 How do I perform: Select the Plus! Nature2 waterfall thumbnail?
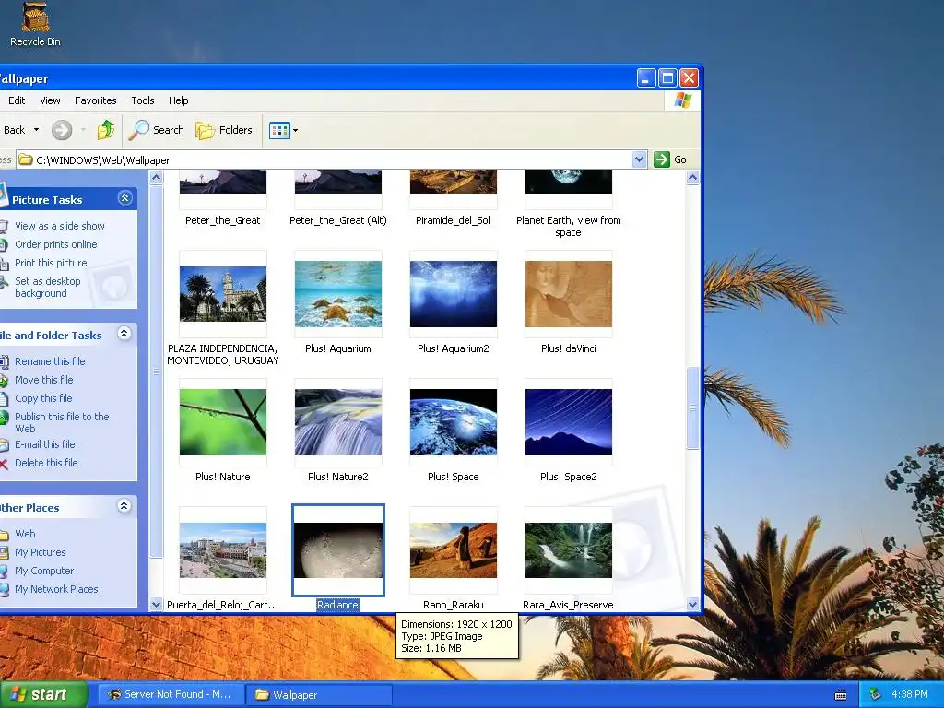[x=338, y=422]
